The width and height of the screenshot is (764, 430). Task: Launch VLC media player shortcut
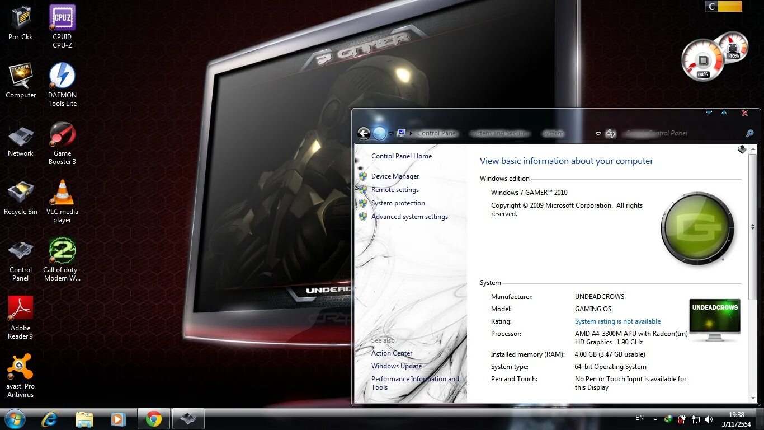pos(62,202)
